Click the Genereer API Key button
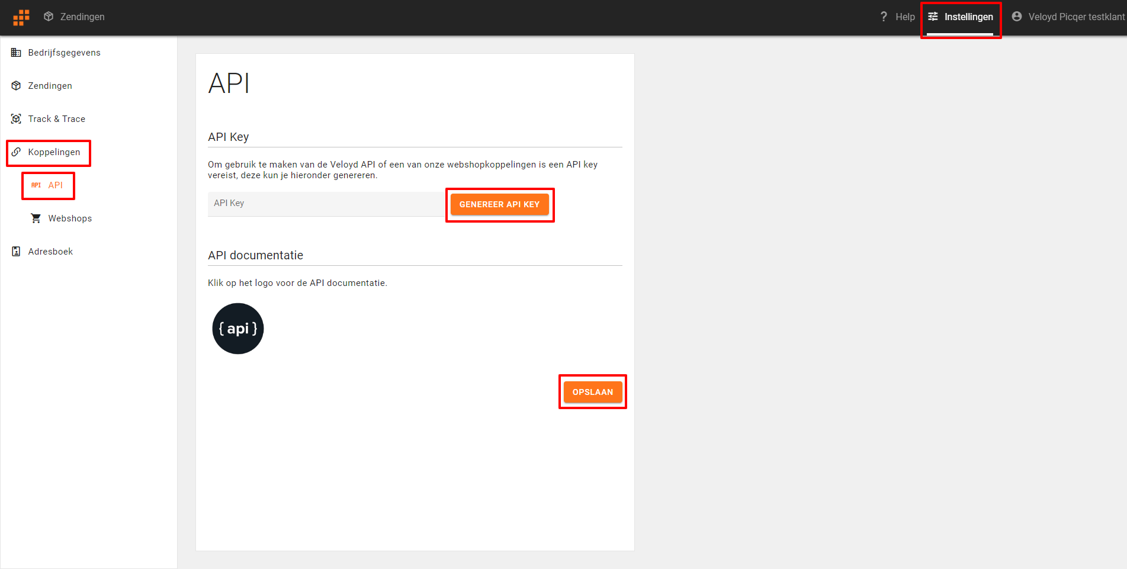Image resolution: width=1127 pixels, height=569 pixels. (500, 204)
